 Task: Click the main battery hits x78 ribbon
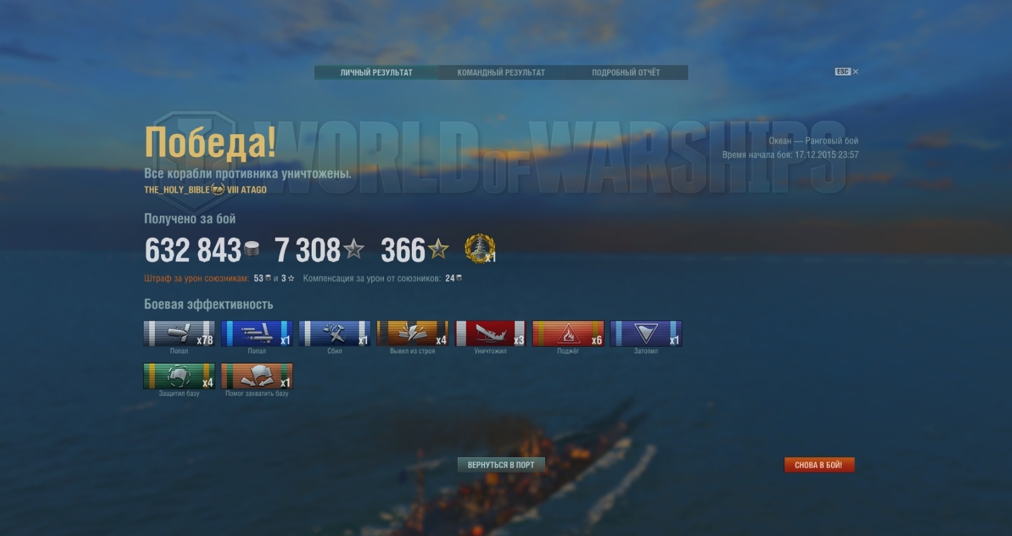point(179,334)
